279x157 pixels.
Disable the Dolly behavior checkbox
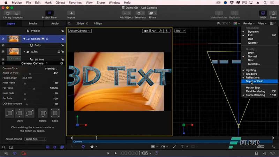pos(3,45)
